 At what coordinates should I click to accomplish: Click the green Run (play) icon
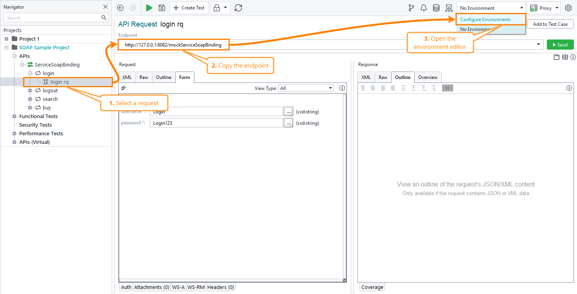tap(149, 8)
